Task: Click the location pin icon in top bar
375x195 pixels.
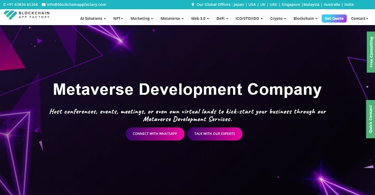Action: click(193, 4)
